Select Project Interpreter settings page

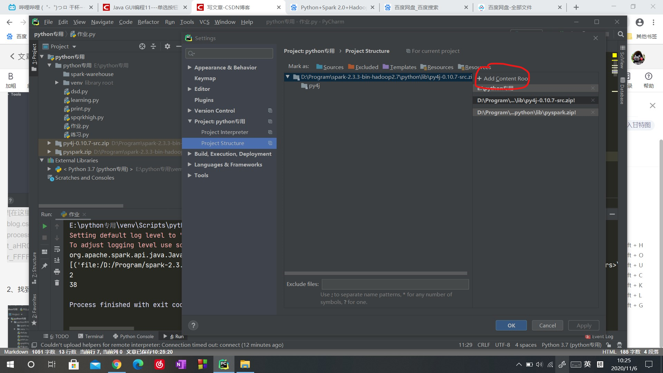tap(224, 132)
